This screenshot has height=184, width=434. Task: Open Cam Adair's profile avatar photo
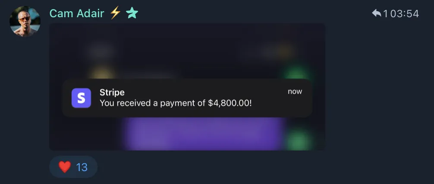tap(25, 21)
